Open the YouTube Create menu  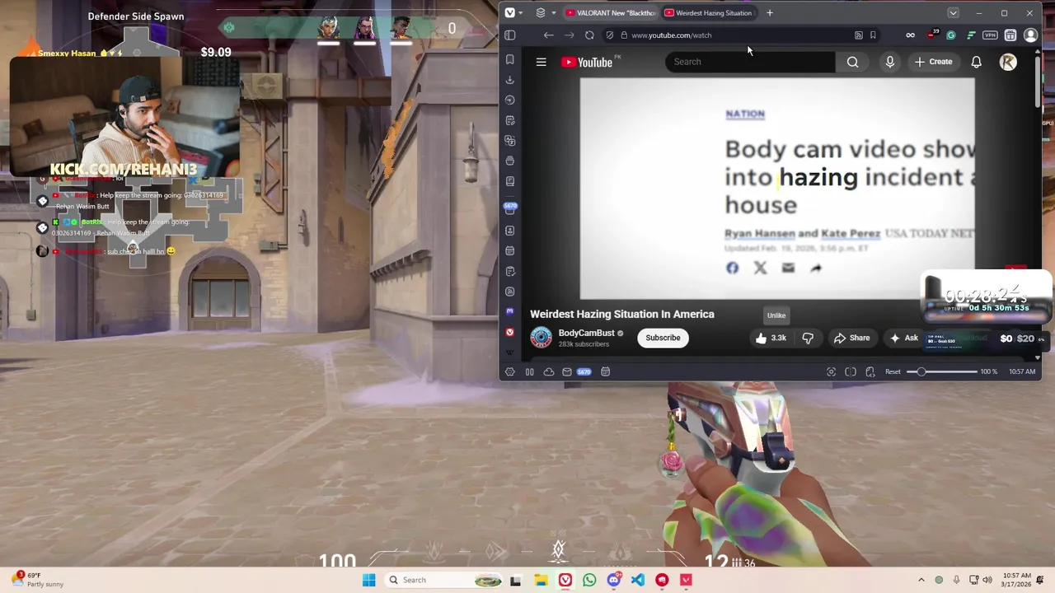coord(933,62)
